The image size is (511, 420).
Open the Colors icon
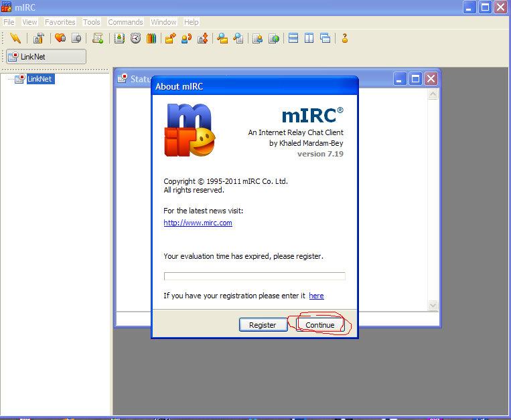click(x=151, y=38)
